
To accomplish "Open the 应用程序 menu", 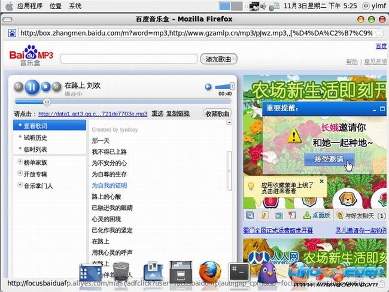I will point(30,6).
